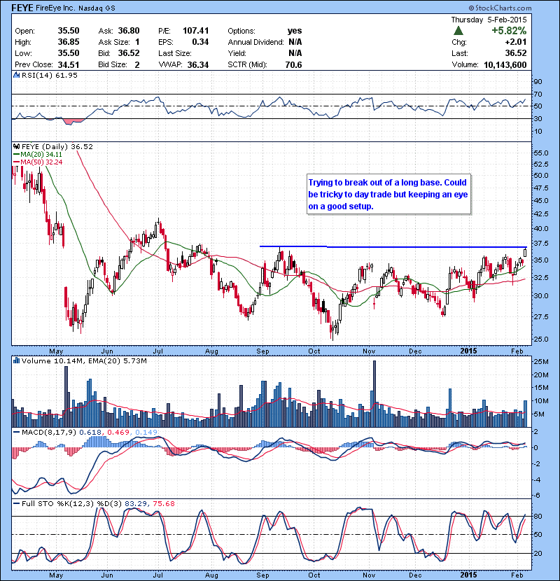The height and width of the screenshot is (581, 560).
Task: Click the 'MACD(8,17,9)' indicator label
Action: pos(49,432)
